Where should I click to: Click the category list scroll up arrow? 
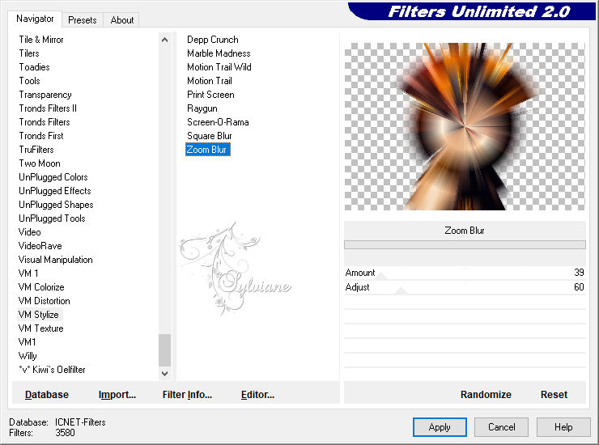pyautogui.click(x=164, y=40)
